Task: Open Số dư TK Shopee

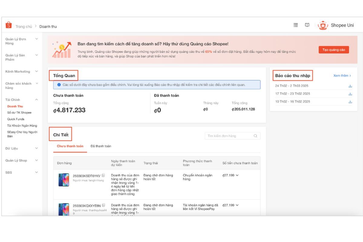Action: pos(19,113)
